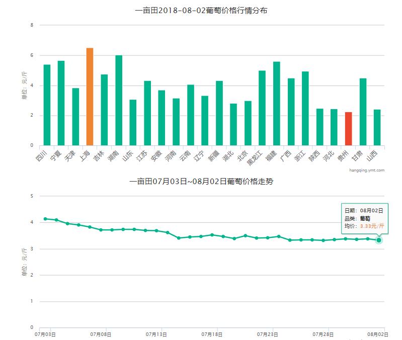Click the 山西 axis label

pos(372,156)
